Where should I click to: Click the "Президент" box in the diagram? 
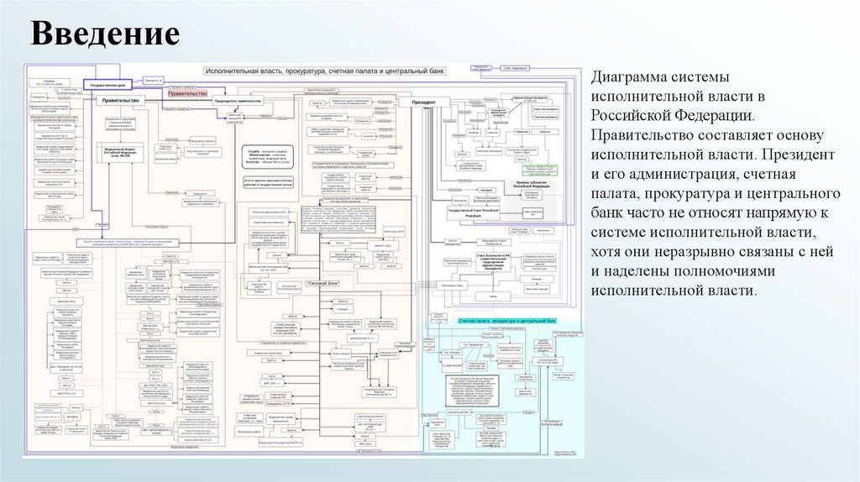(x=423, y=102)
